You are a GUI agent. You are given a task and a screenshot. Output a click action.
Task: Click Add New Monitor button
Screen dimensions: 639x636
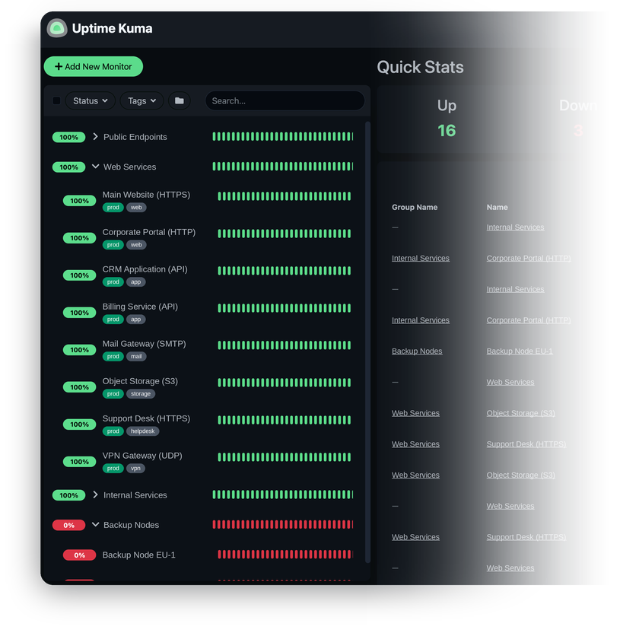click(x=94, y=66)
